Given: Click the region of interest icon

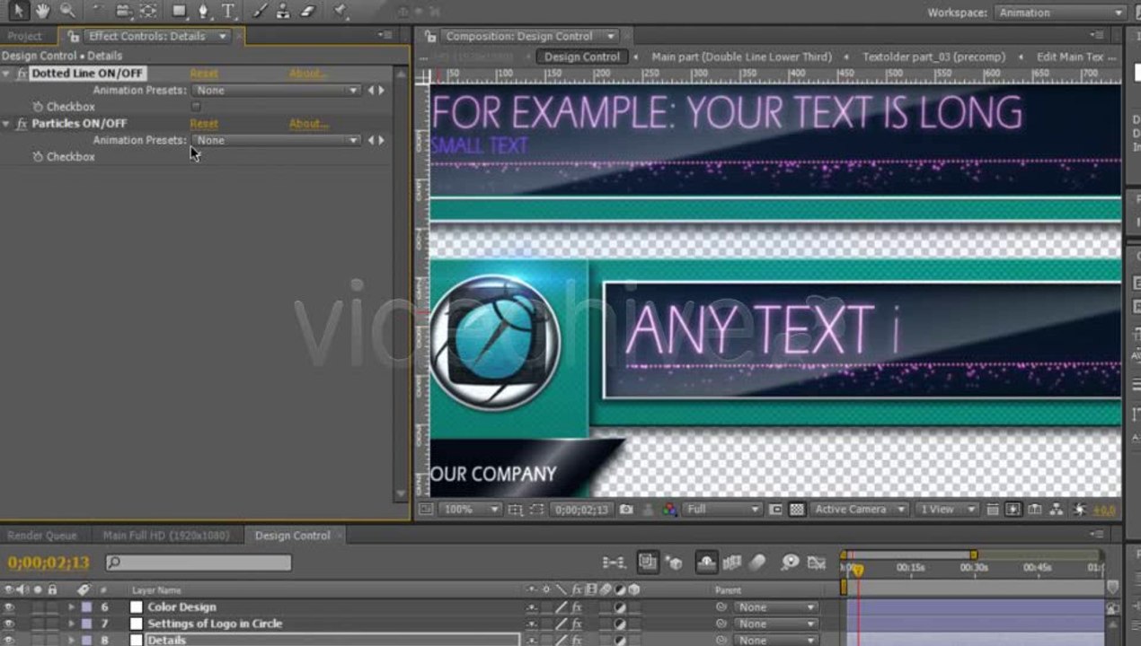Looking at the screenshot, I should 776,510.
